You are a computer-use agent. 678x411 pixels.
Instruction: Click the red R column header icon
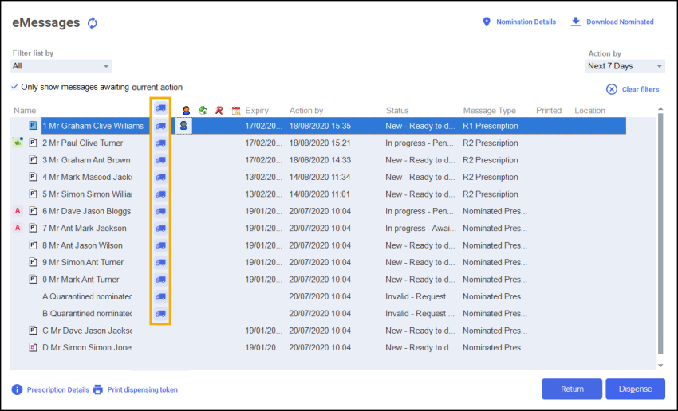(219, 111)
